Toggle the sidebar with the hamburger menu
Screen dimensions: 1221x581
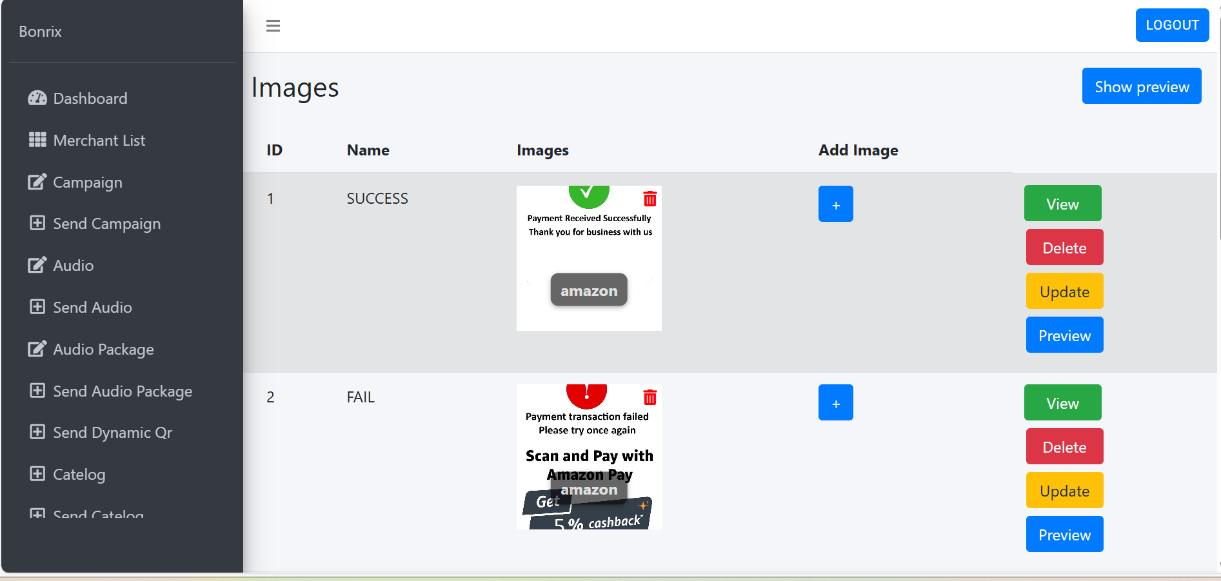[x=273, y=26]
